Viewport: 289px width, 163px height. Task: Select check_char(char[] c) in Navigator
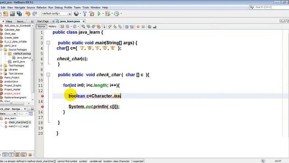point(19,122)
